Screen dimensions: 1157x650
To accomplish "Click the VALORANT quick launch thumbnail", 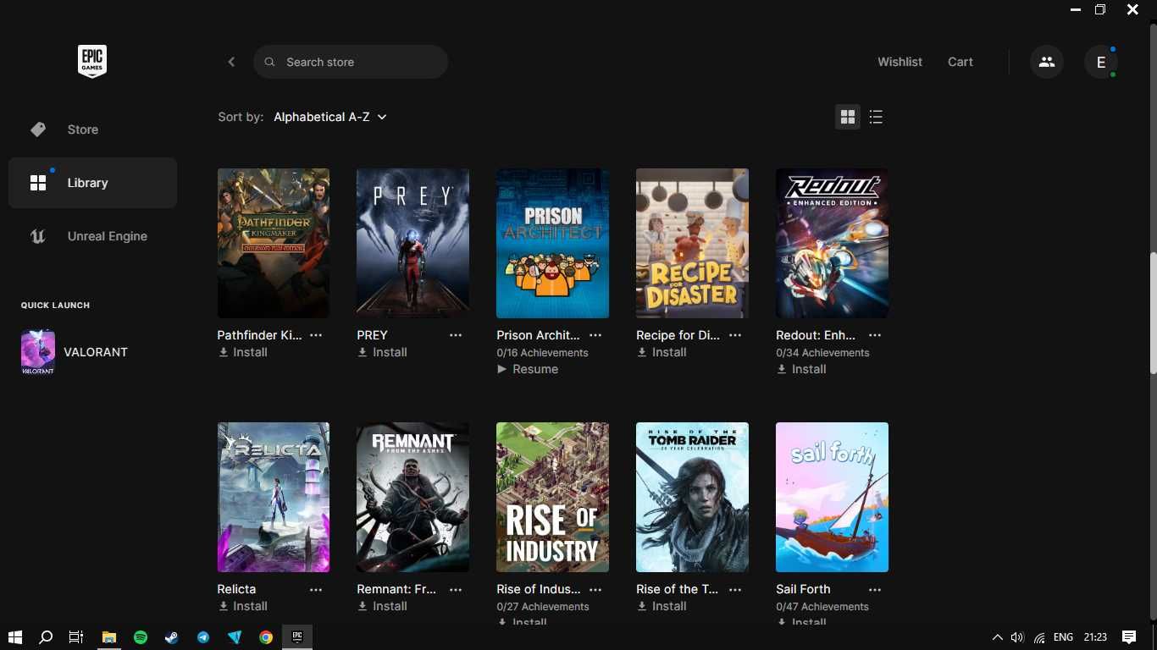I will pos(38,352).
